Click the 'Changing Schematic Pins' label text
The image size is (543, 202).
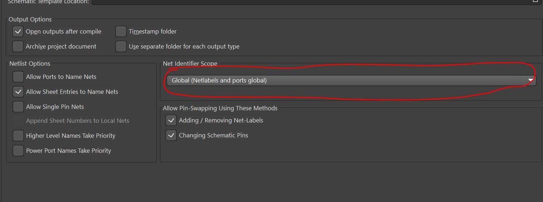tap(213, 136)
